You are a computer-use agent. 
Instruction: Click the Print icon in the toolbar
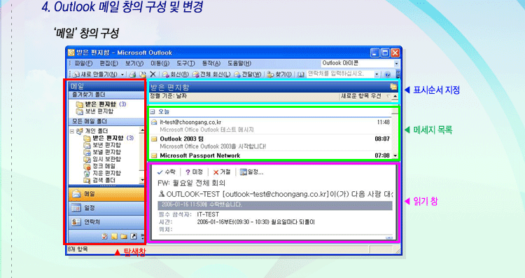tap(132, 74)
